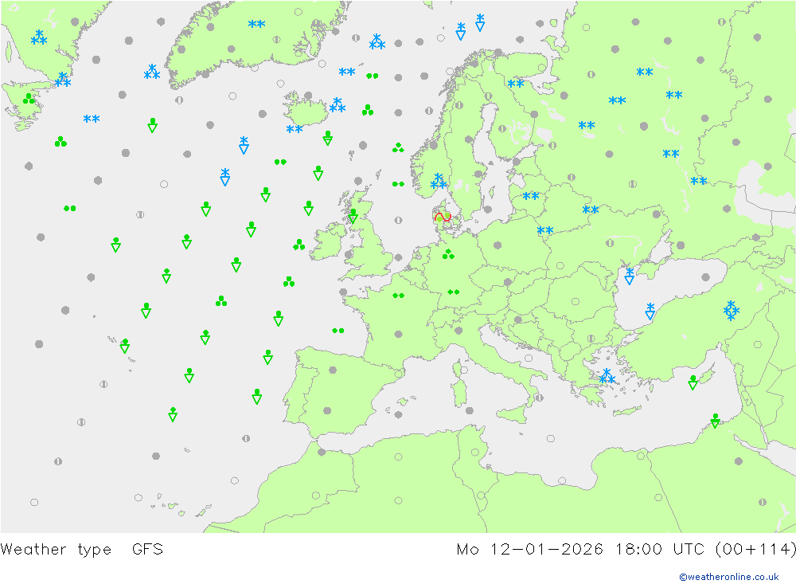
Task: Select the triple-dot rain symbol over Newfoundland
Action: (x=29, y=99)
